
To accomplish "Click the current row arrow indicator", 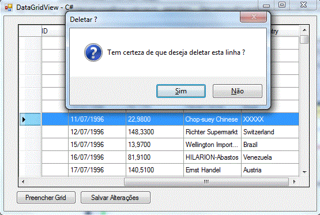I will pyautogui.click(x=24, y=119).
